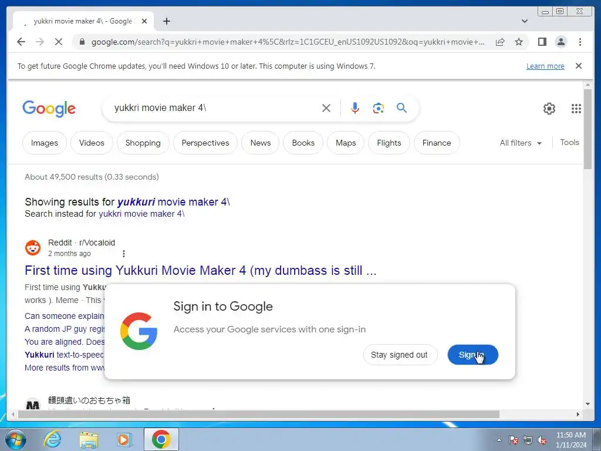Screen dimensions: 601x451
Task: Click into the Google search field
Action: point(215,108)
